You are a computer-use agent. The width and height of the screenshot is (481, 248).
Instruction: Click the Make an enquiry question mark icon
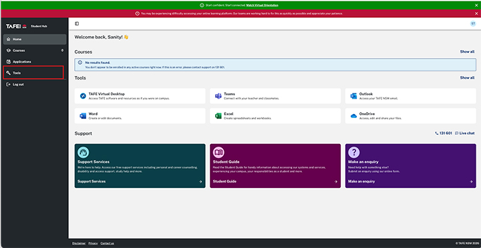(354, 152)
